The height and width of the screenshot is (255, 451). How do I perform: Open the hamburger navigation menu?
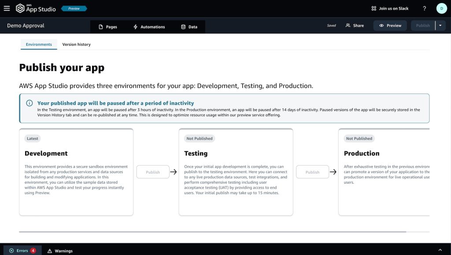[7, 8]
